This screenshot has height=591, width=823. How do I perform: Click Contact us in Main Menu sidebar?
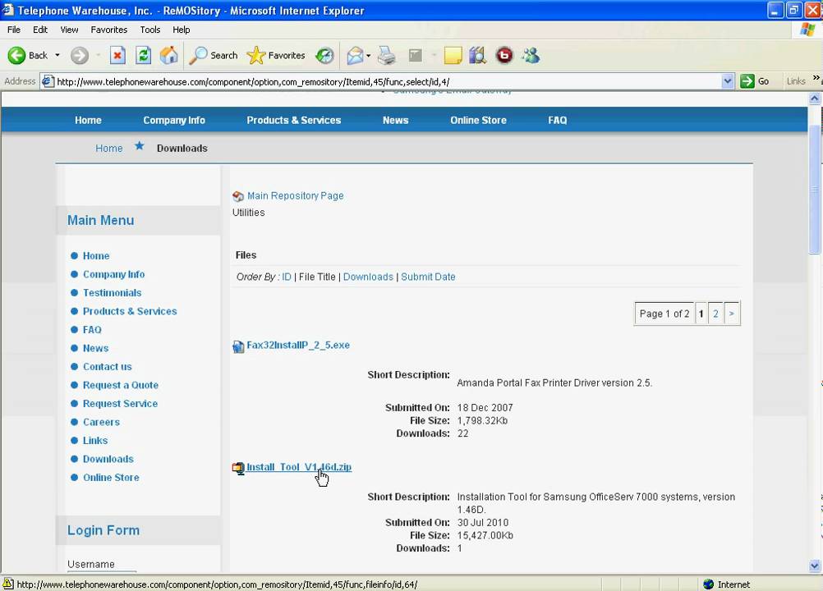[107, 367]
